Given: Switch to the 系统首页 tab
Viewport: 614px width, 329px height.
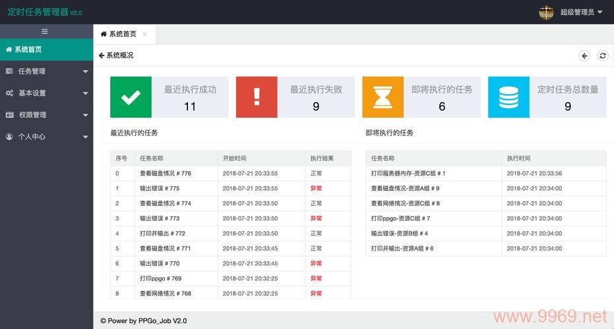Looking at the screenshot, I should pos(125,34).
